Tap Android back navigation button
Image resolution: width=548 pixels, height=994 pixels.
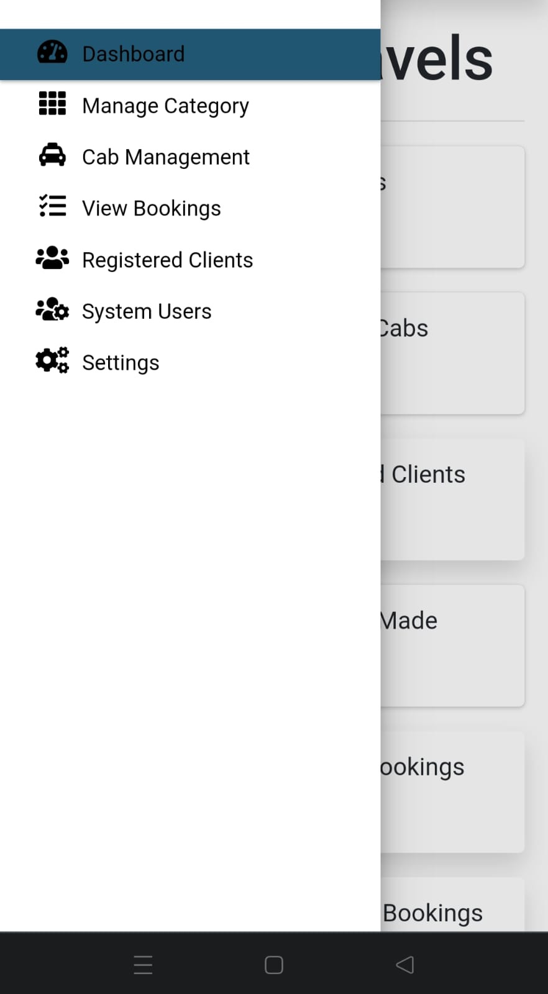tap(405, 965)
